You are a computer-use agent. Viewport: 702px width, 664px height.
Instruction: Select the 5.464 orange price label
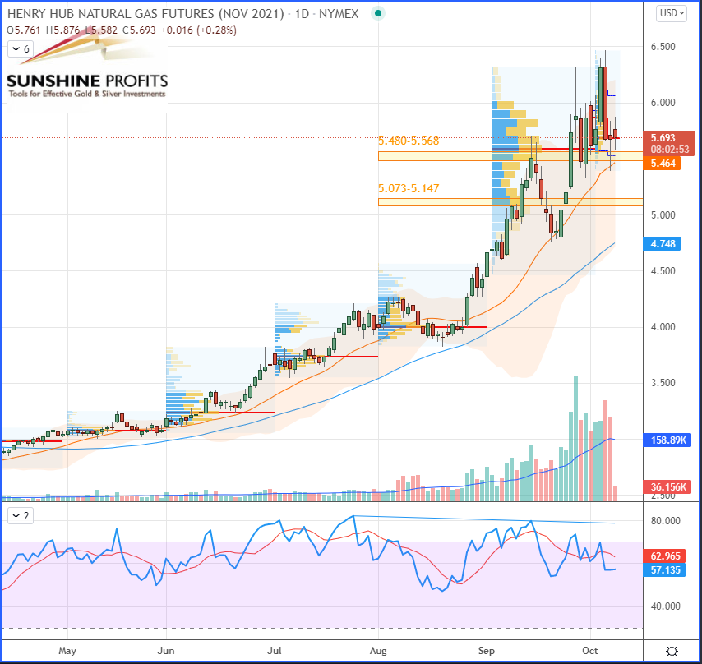(x=663, y=164)
